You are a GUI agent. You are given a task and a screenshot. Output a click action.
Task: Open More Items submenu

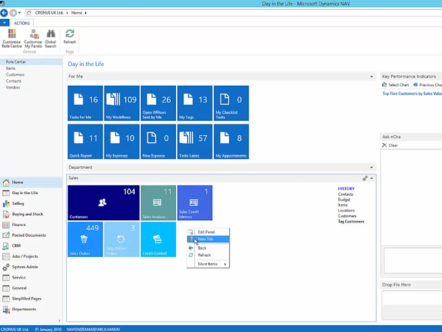tap(208, 264)
